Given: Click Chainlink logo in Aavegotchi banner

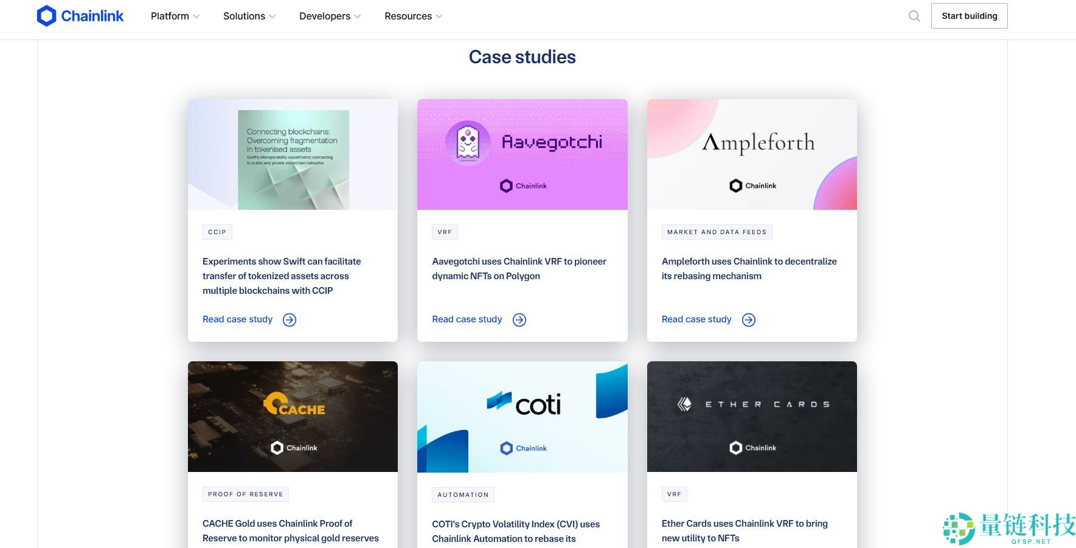Looking at the screenshot, I should (523, 186).
